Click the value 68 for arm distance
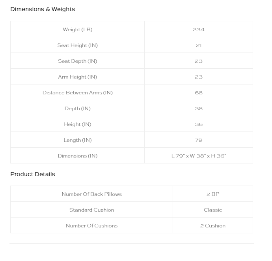Screen dimensions: 272x261 coord(199,93)
